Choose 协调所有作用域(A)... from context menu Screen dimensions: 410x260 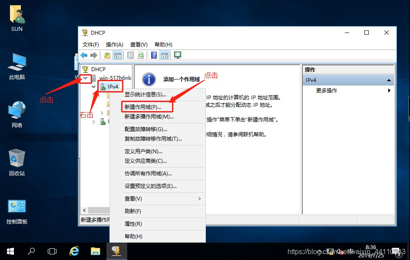tap(158, 174)
